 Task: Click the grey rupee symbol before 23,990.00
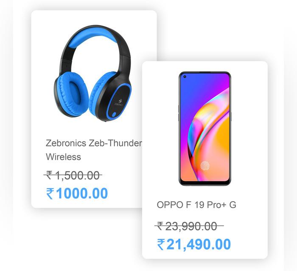coord(160,226)
